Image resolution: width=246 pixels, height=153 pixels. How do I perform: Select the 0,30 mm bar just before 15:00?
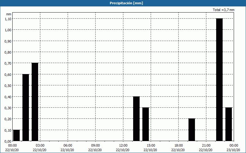tap(145, 124)
